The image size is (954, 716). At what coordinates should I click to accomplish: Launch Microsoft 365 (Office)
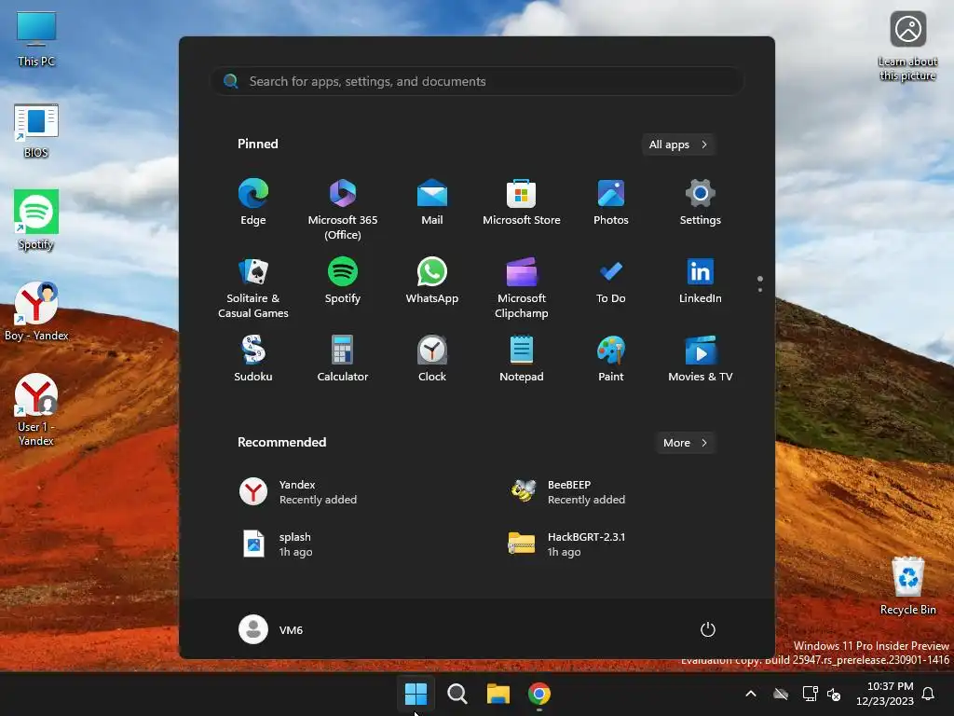tap(343, 209)
